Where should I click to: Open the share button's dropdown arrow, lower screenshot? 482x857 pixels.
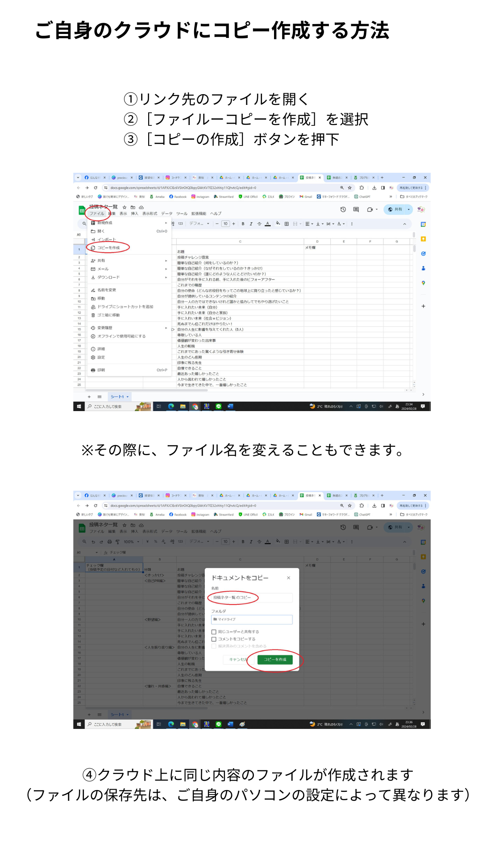(408, 527)
